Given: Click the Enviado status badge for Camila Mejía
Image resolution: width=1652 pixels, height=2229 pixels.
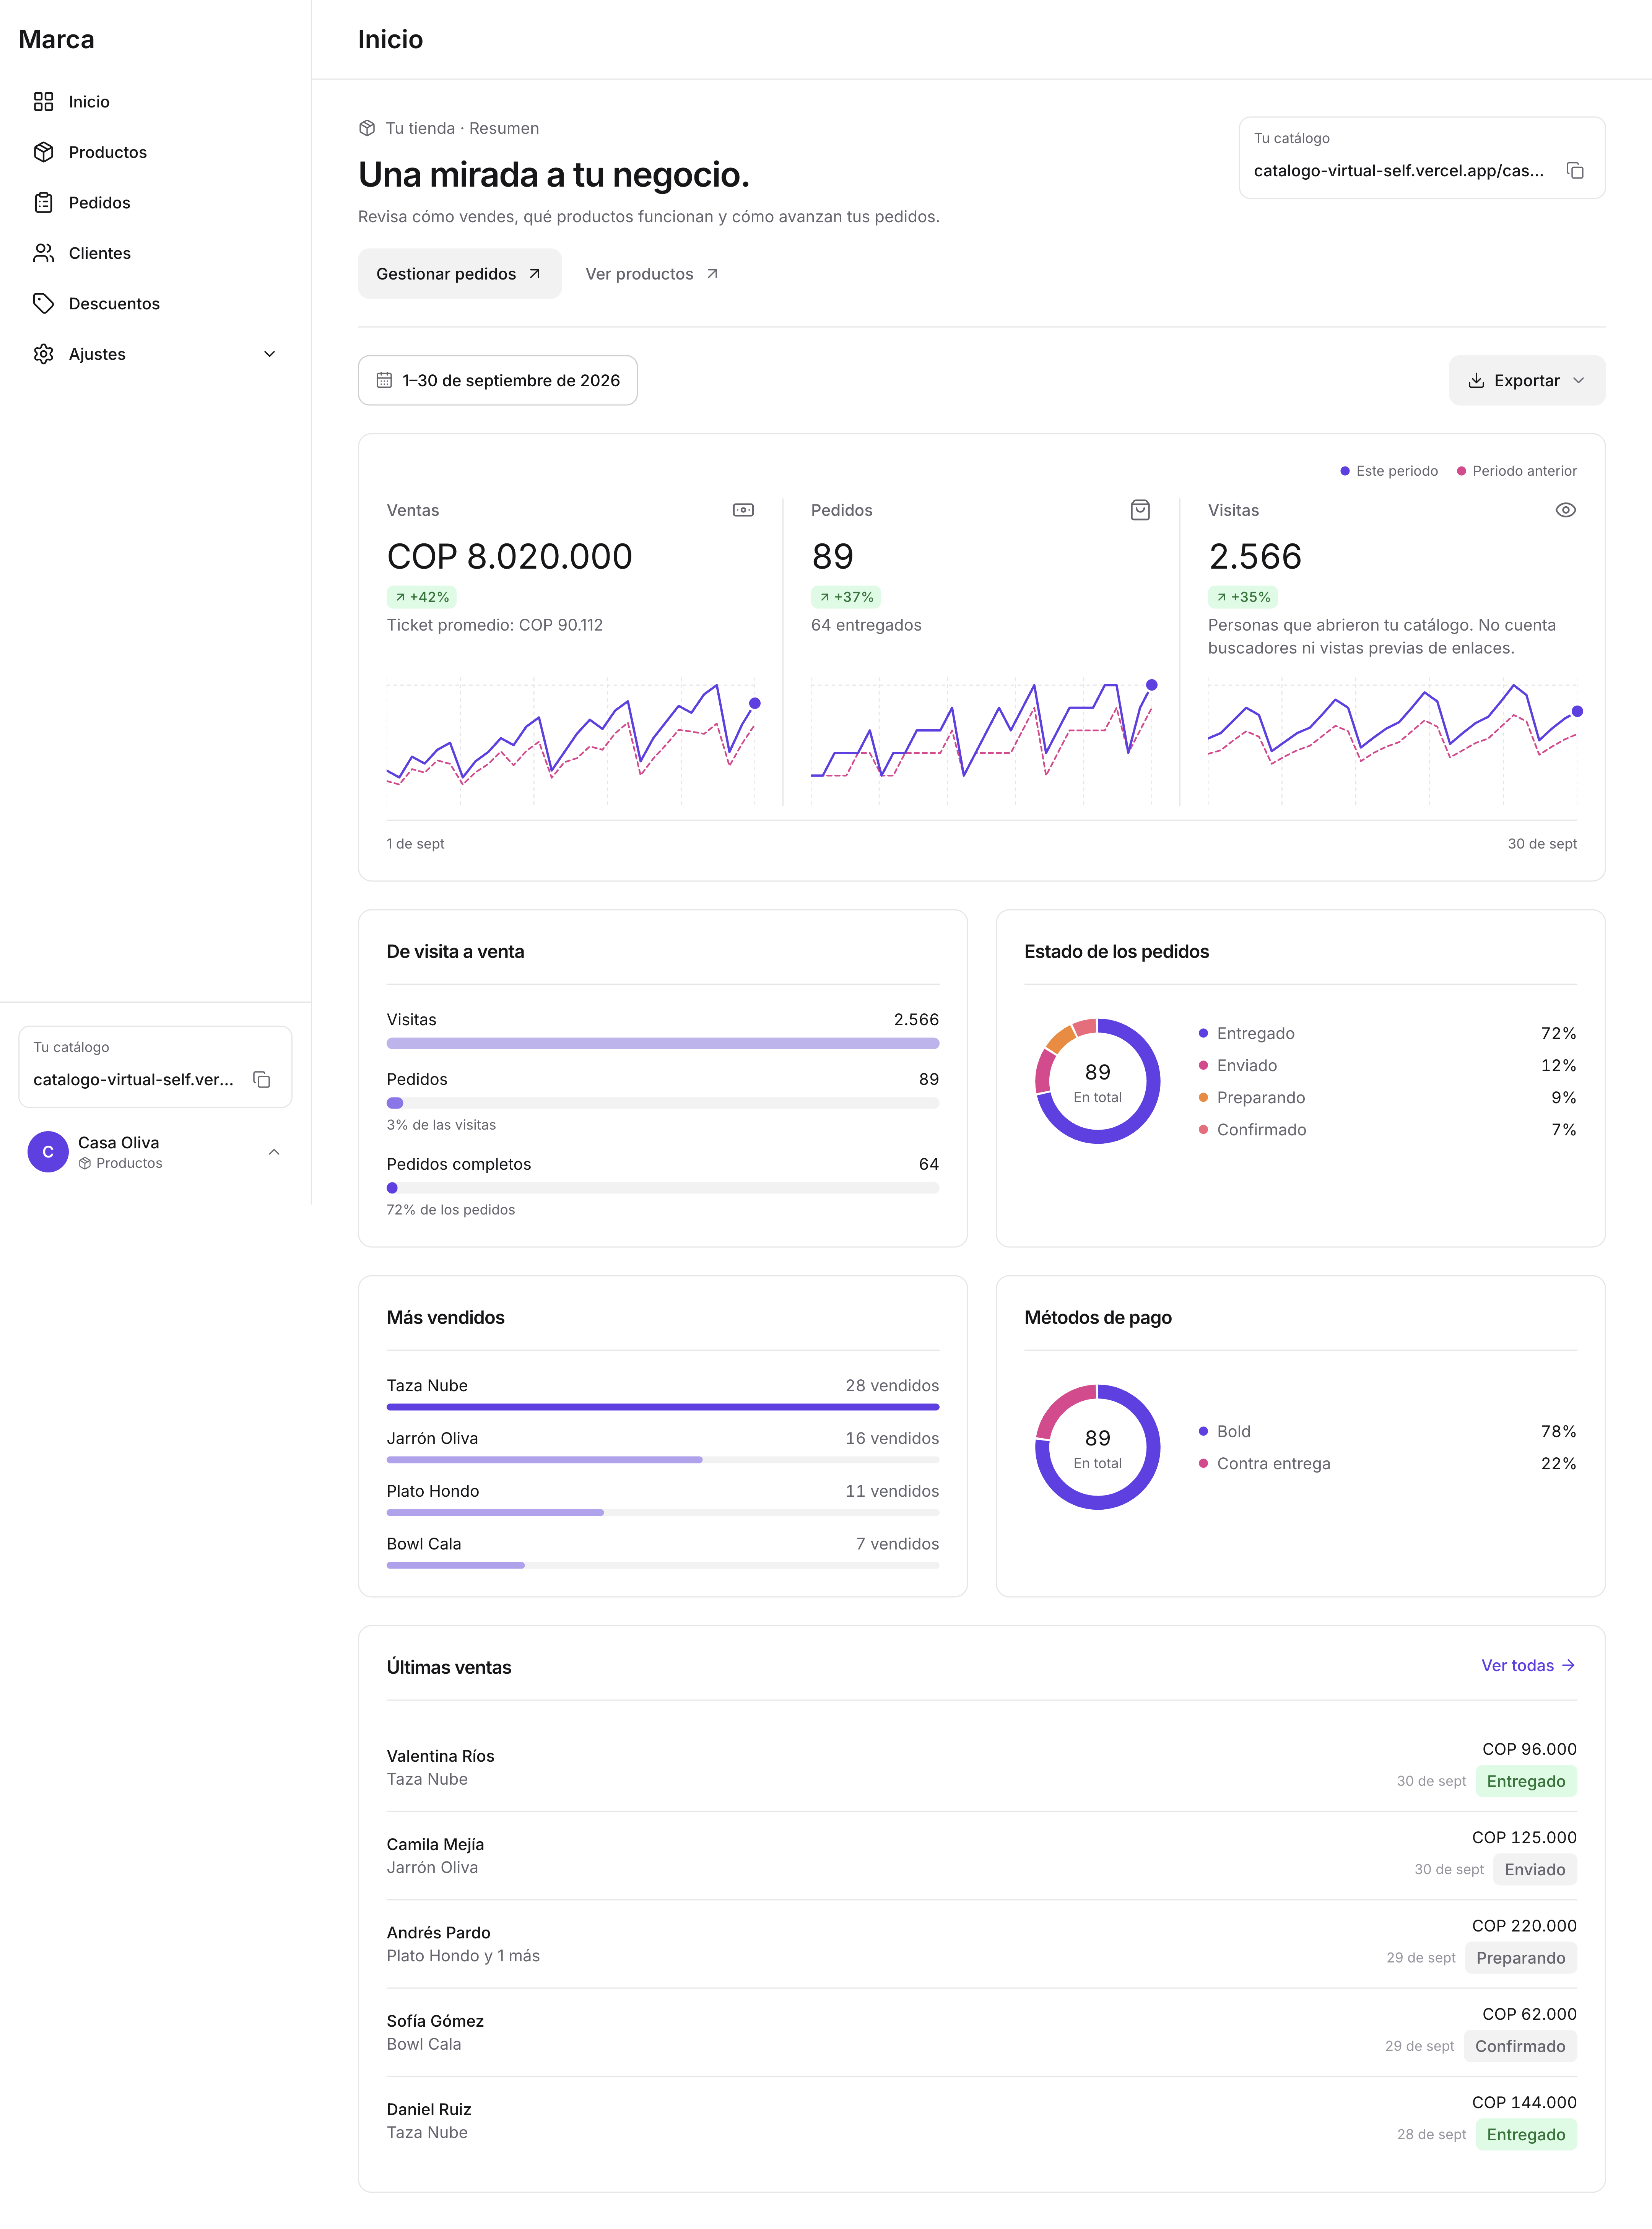Looking at the screenshot, I should coord(1535,1870).
